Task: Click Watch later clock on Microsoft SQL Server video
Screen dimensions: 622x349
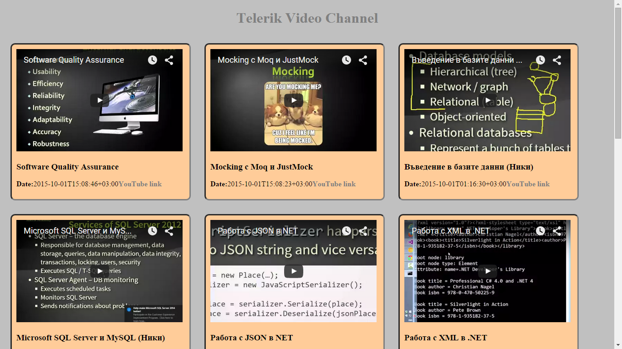Action: [153, 231]
